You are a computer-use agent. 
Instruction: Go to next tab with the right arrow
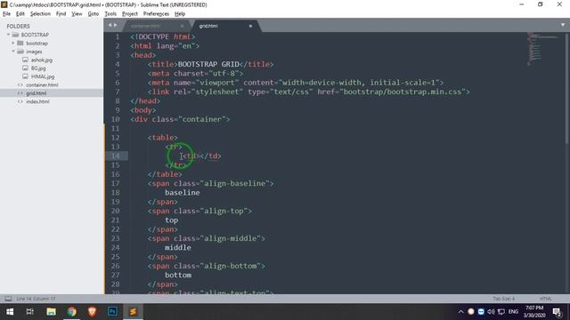(x=116, y=25)
